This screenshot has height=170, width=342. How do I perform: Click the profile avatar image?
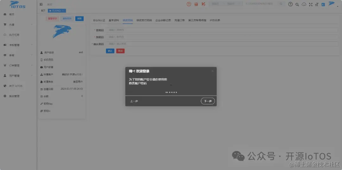coord(62,31)
